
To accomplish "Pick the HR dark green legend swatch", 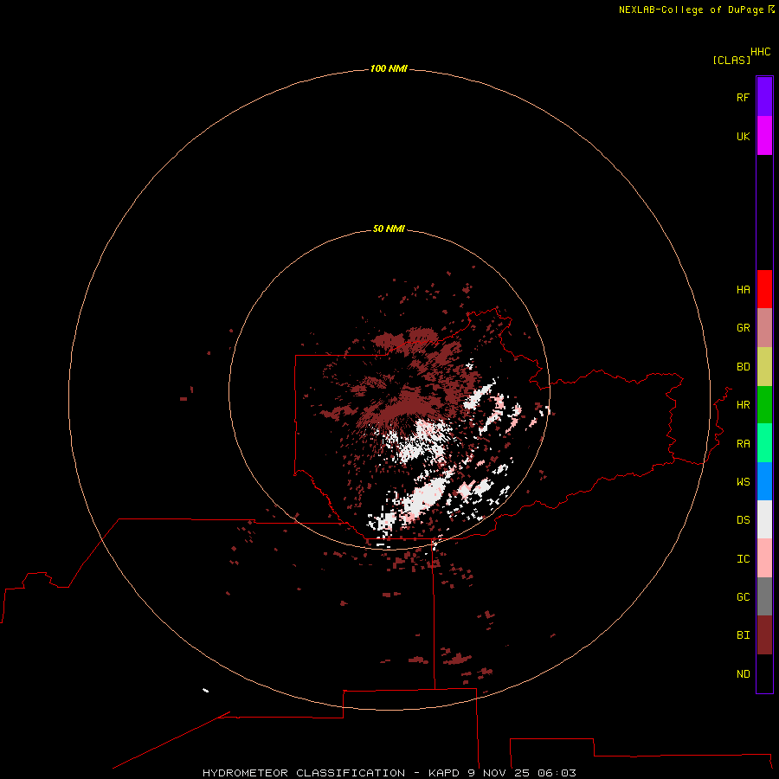I will click(x=764, y=405).
